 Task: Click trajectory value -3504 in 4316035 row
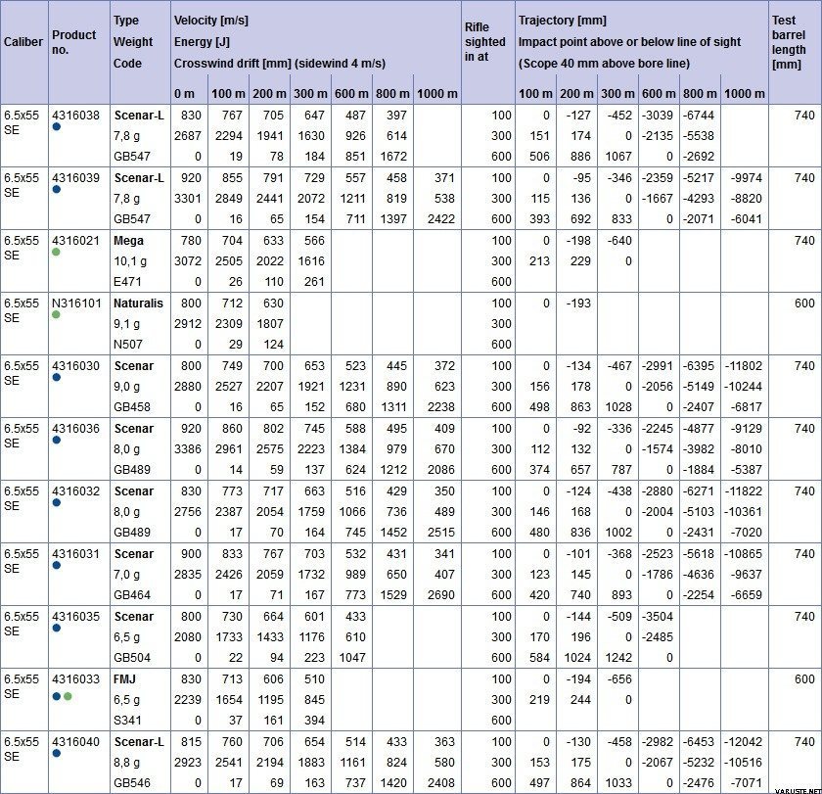[658, 616]
